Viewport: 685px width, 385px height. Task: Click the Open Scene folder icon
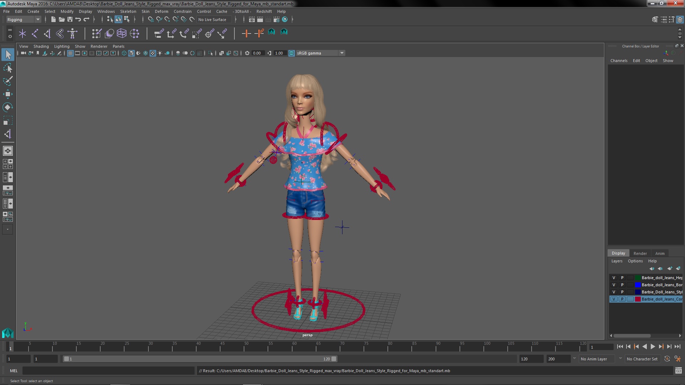click(61, 20)
